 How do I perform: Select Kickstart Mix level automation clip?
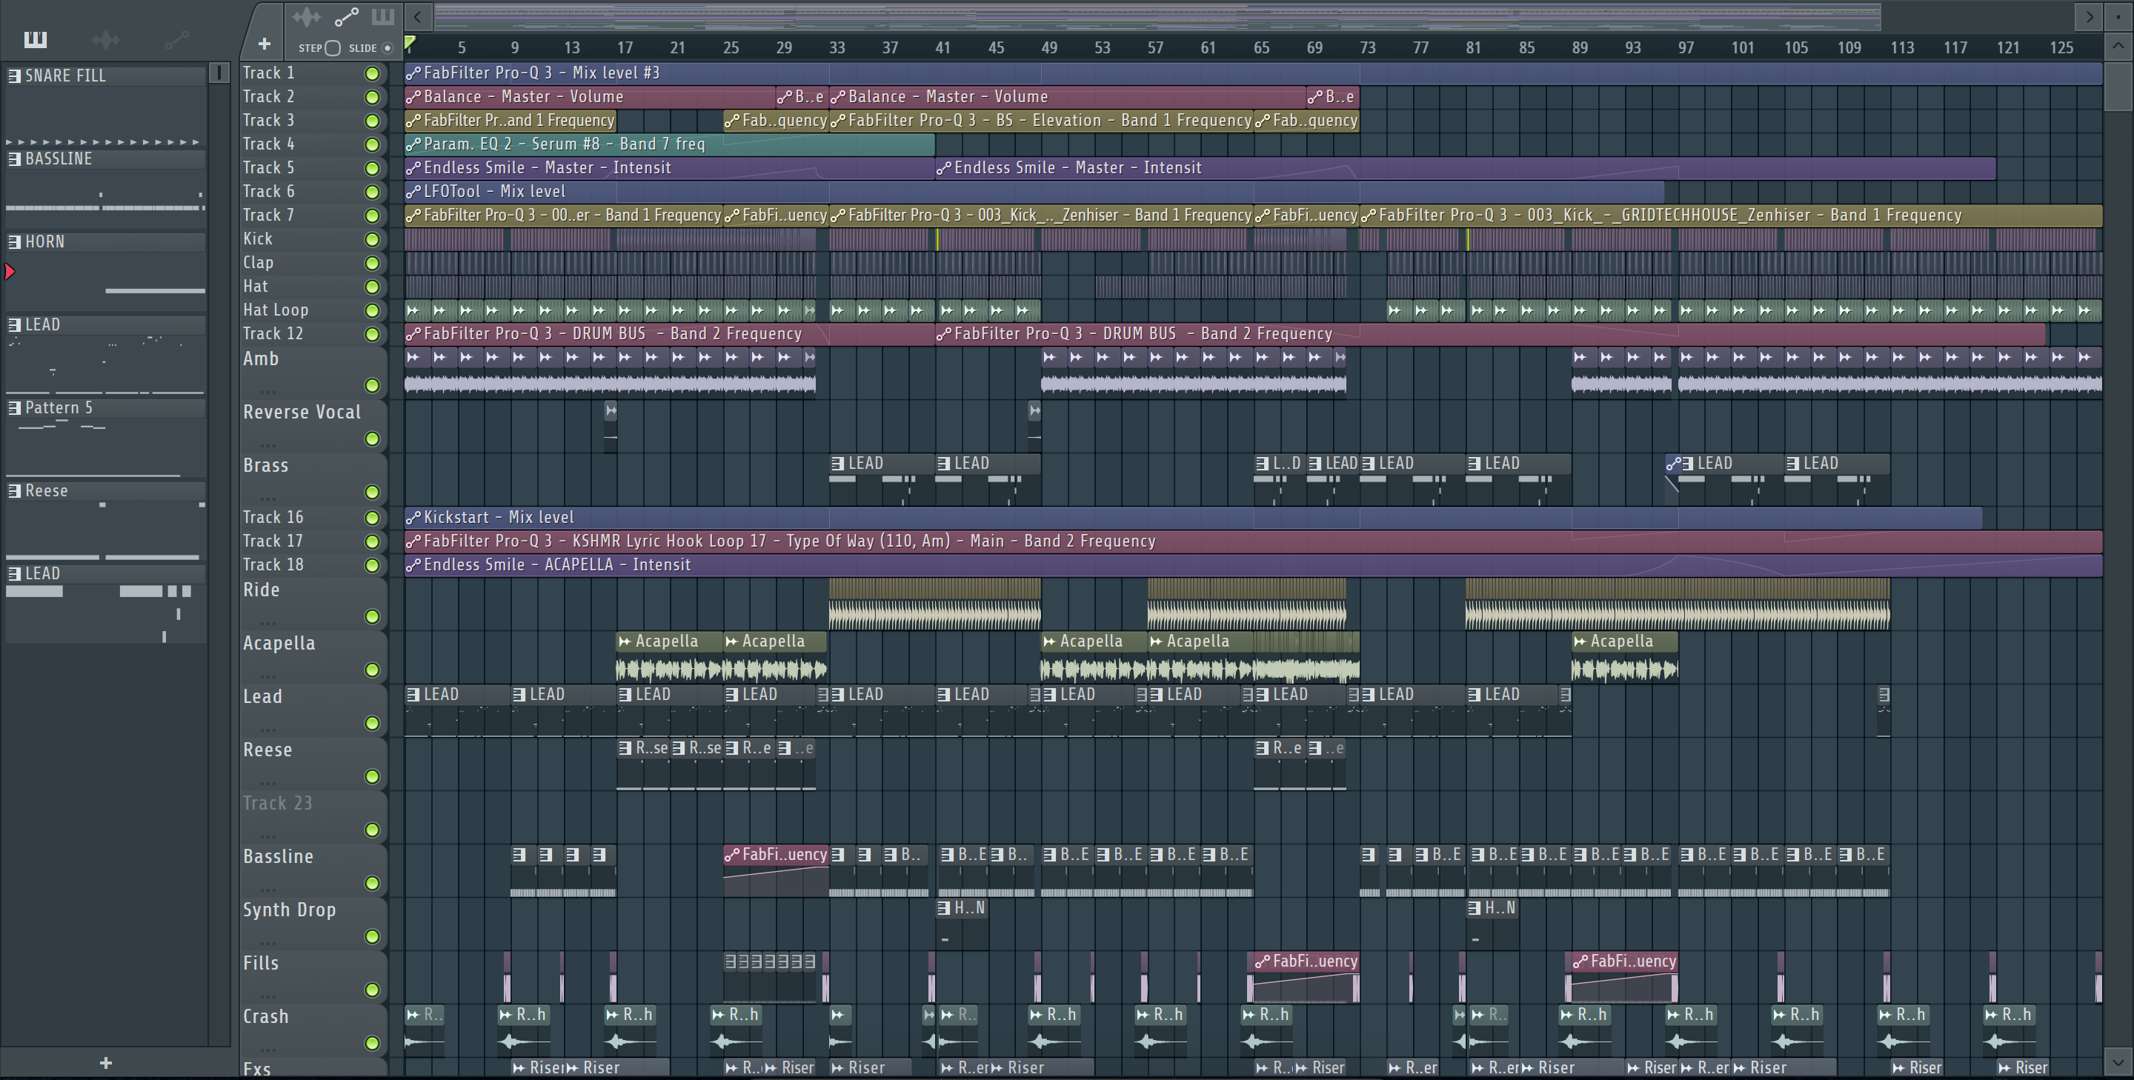tap(1193, 518)
